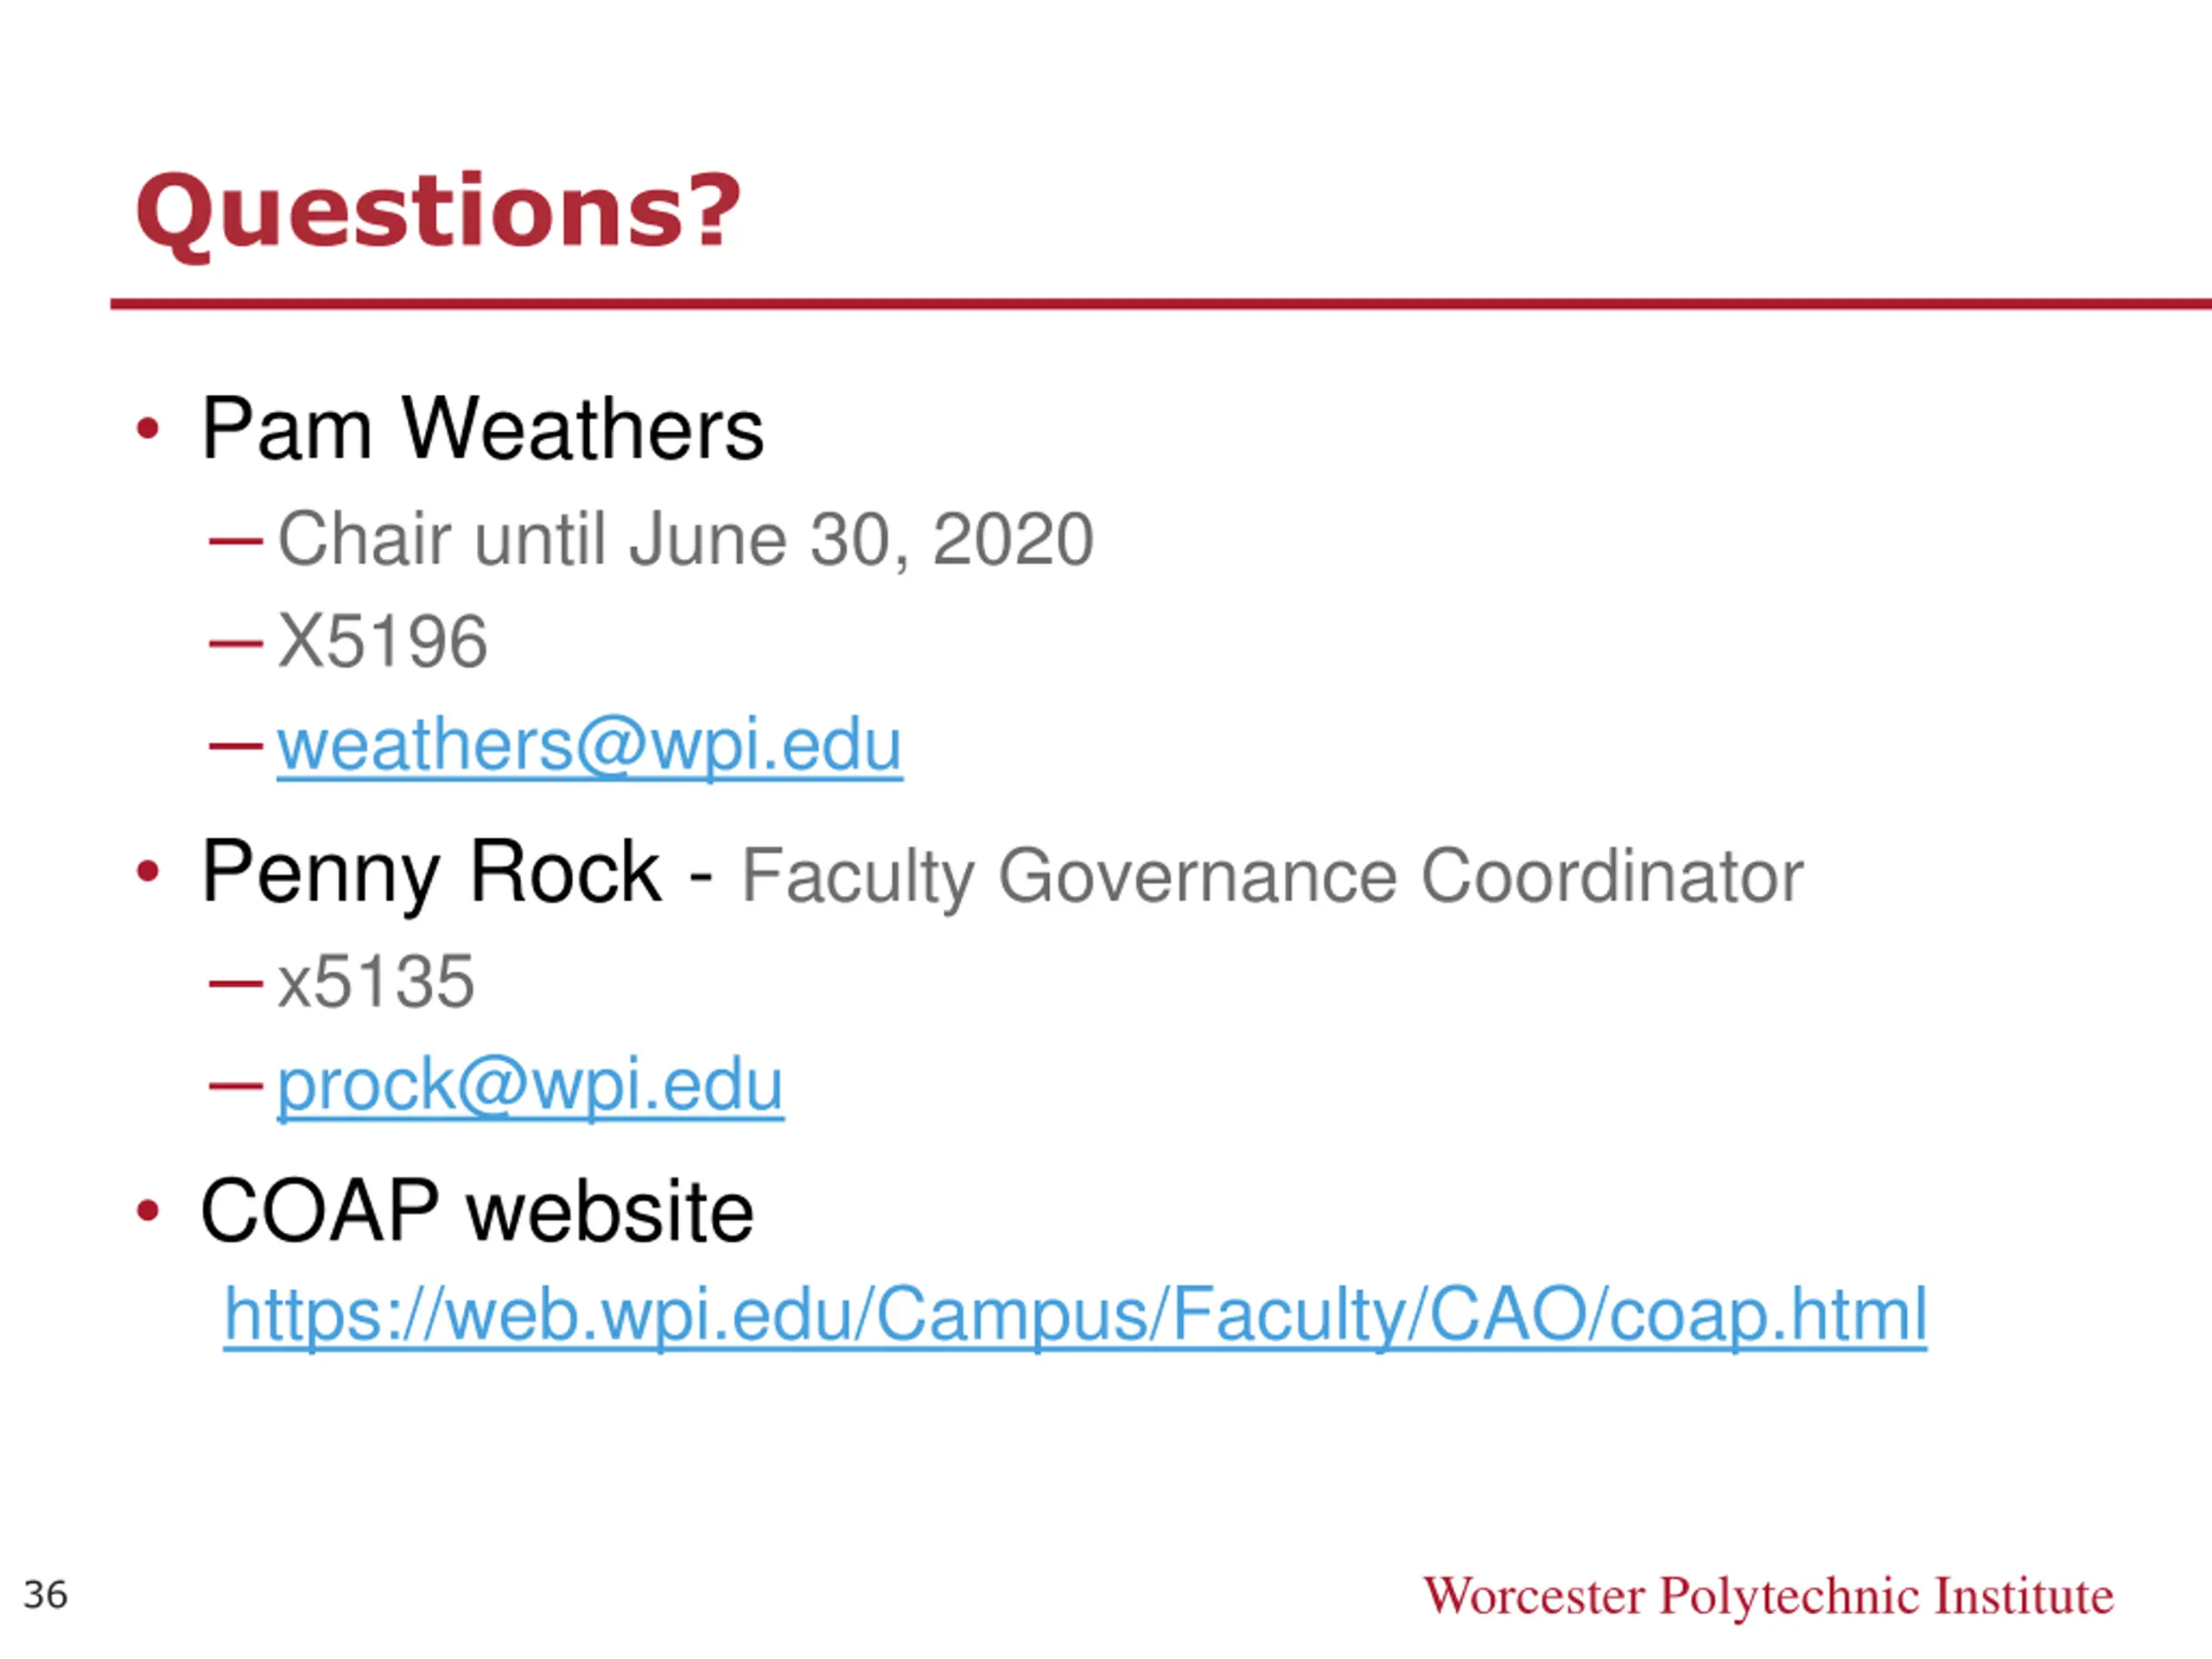Click the red dash before X5196
The image size is (2212, 1659).
[x=236, y=643]
